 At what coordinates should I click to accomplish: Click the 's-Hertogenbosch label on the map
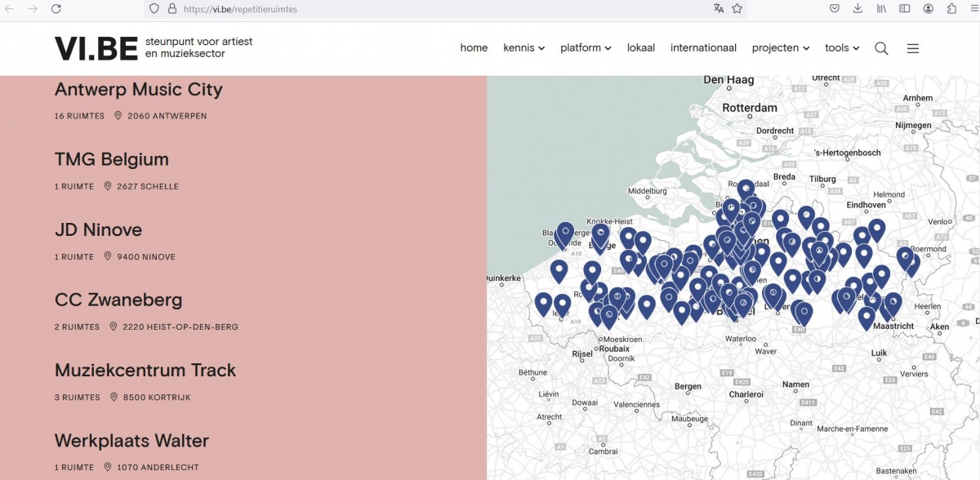pos(848,153)
